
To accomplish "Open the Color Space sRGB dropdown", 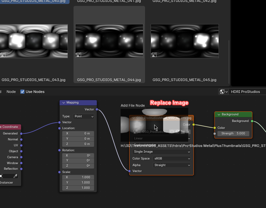I will coord(171,159).
